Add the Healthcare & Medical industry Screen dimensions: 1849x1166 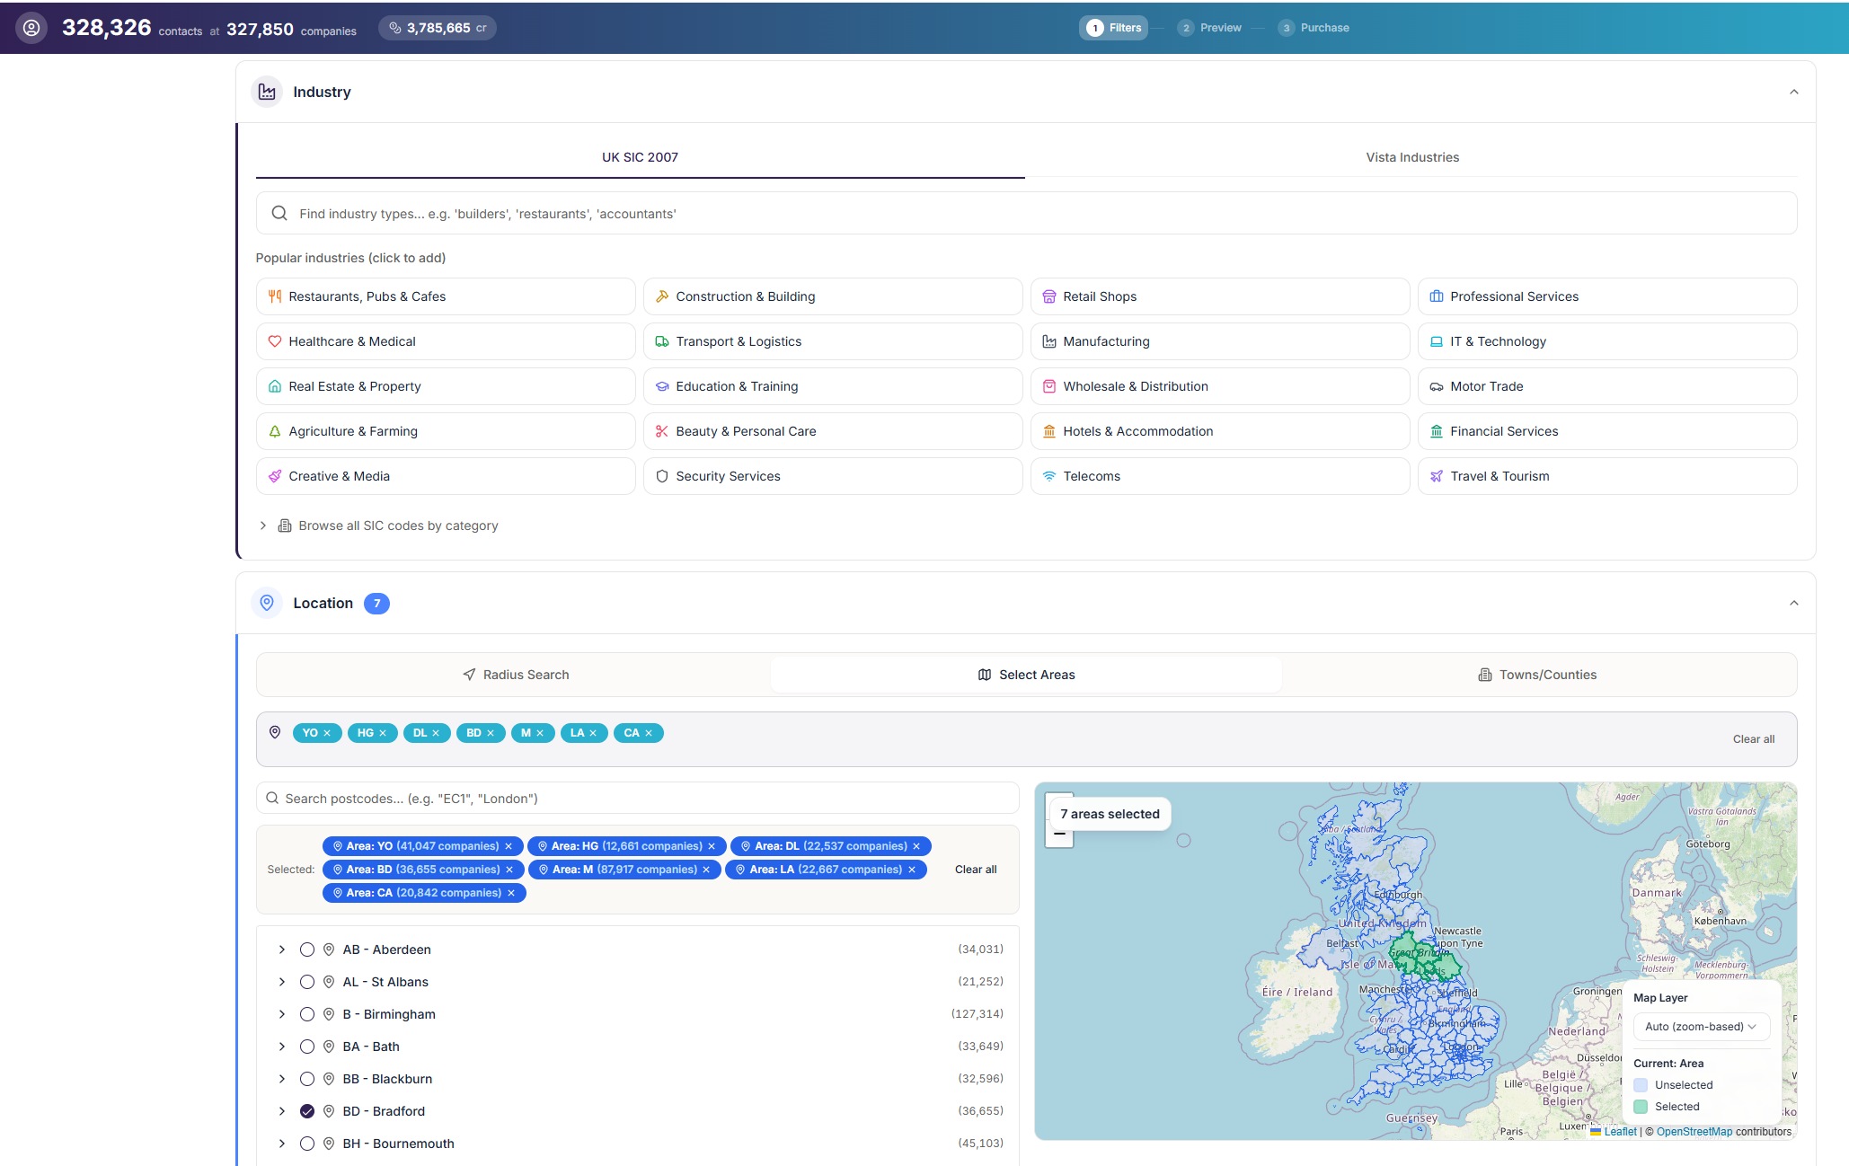pos(446,340)
